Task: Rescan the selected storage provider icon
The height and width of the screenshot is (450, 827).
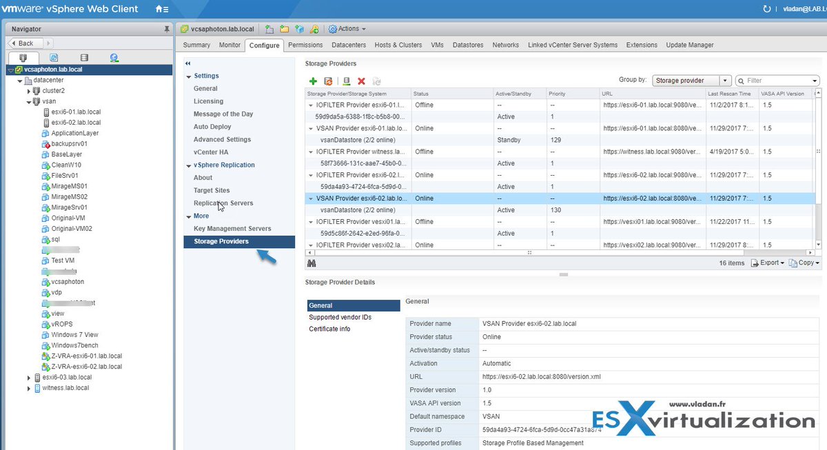Action: coord(347,81)
